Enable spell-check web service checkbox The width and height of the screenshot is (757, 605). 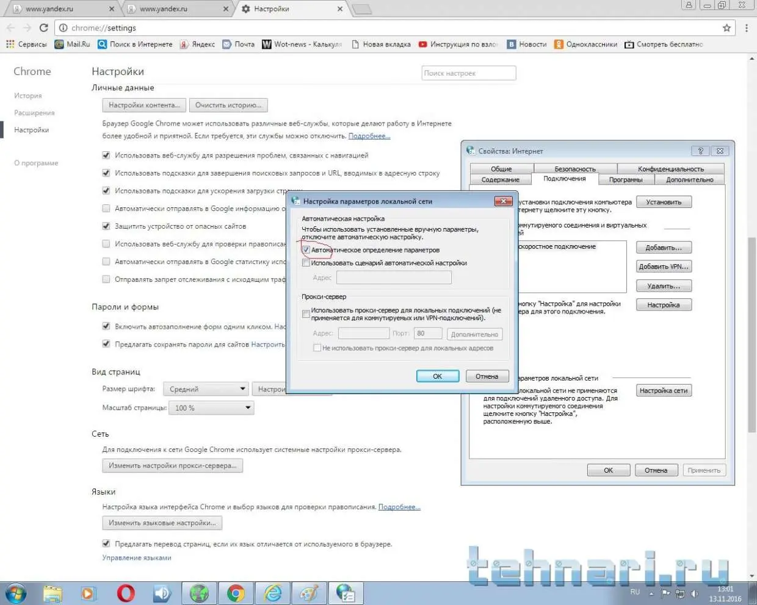[106, 243]
